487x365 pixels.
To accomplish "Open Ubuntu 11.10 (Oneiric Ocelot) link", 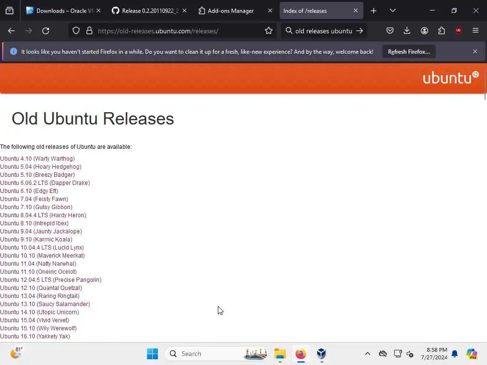I will 39,271.
